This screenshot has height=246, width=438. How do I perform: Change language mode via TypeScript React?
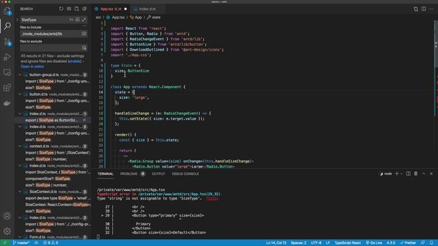348,243
